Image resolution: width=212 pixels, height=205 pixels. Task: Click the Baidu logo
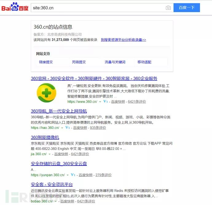(15, 7)
